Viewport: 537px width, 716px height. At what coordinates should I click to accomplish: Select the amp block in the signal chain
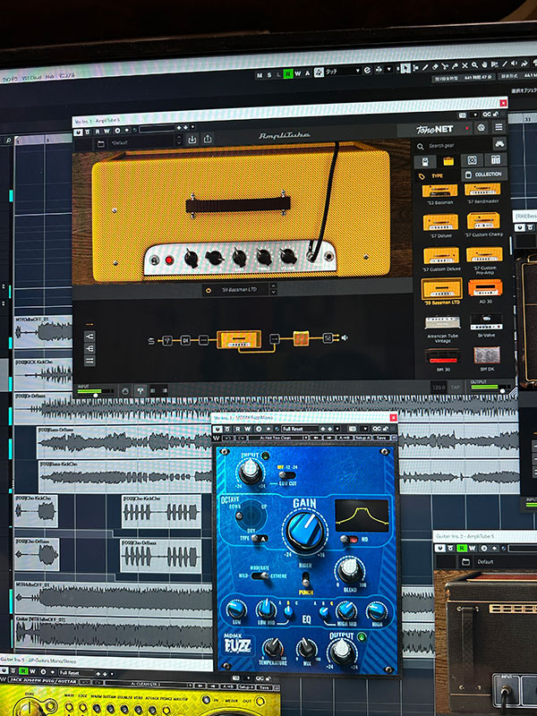[239, 340]
